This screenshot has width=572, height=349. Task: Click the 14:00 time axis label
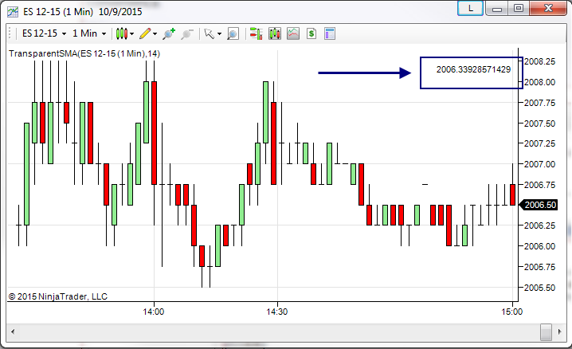click(154, 312)
